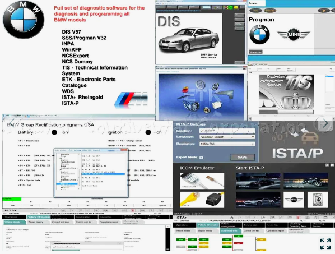Select the MINI logo in Progman
335x254 pixels.
[x=294, y=34]
